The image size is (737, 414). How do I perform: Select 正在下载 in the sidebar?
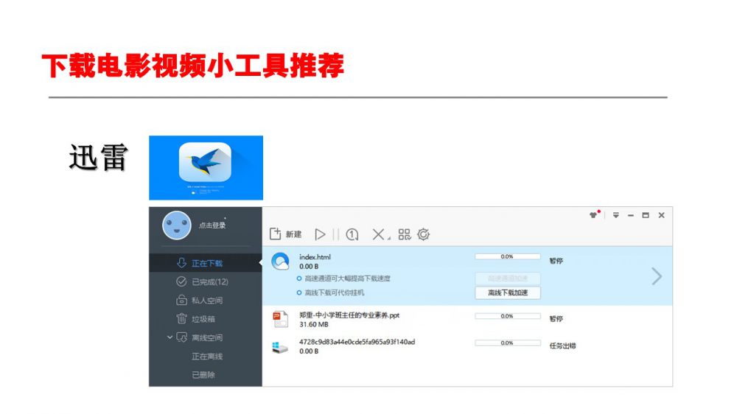[206, 263]
